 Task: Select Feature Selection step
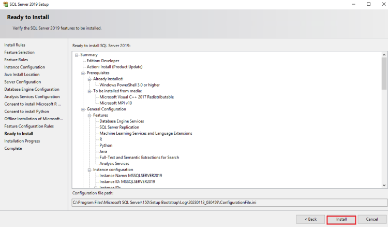coord(19,52)
